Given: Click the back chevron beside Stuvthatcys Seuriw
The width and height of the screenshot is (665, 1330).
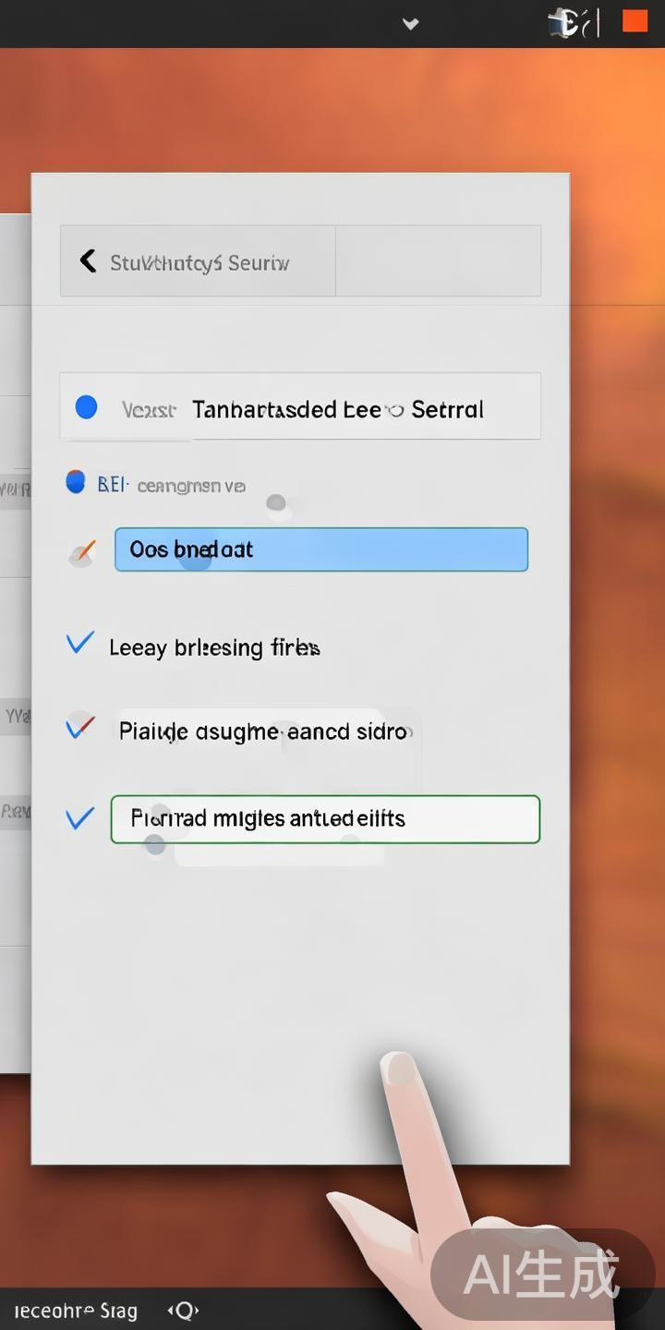Looking at the screenshot, I should 88,261.
